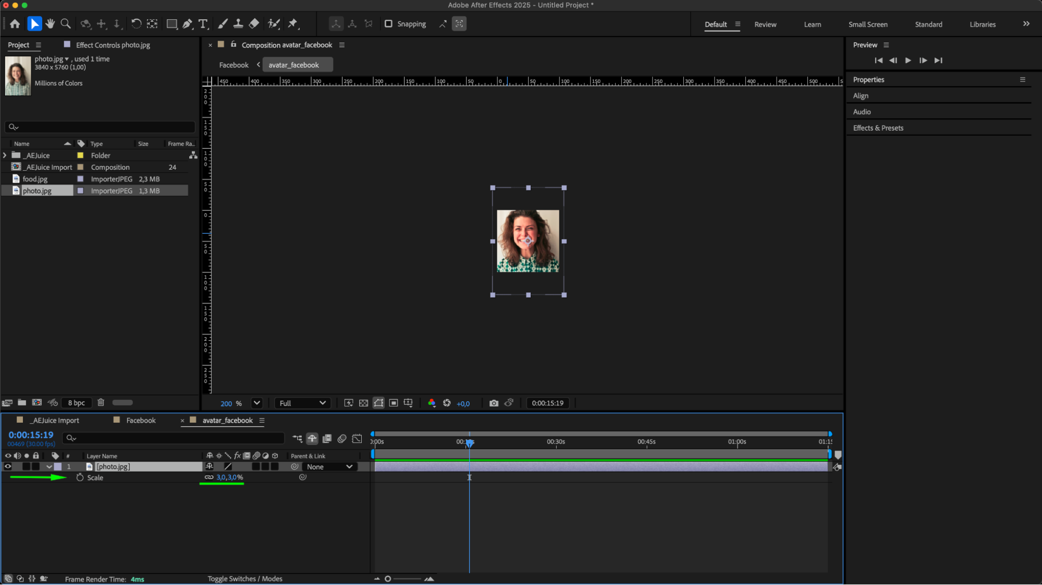Expand the _AEJuice folder
Image resolution: width=1042 pixels, height=585 pixels.
coord(5,155)
